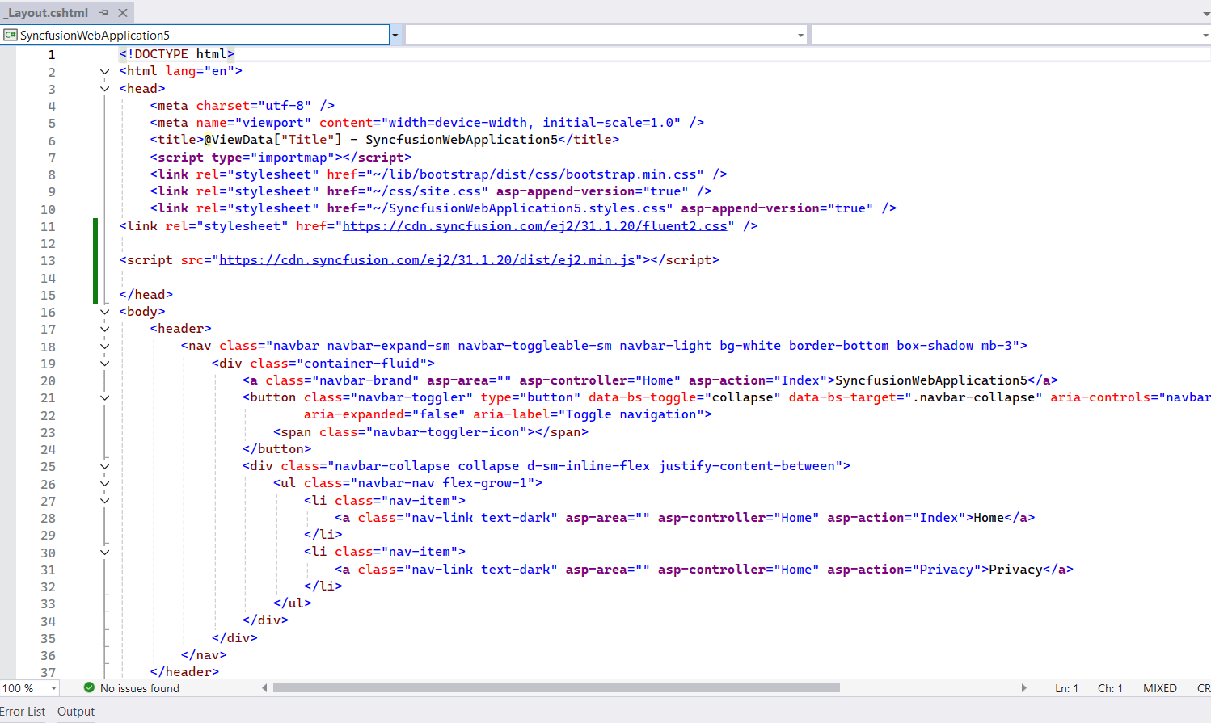
Task: Click the right arrow of the horizontal scrollbar
Action: (1024, 688)
